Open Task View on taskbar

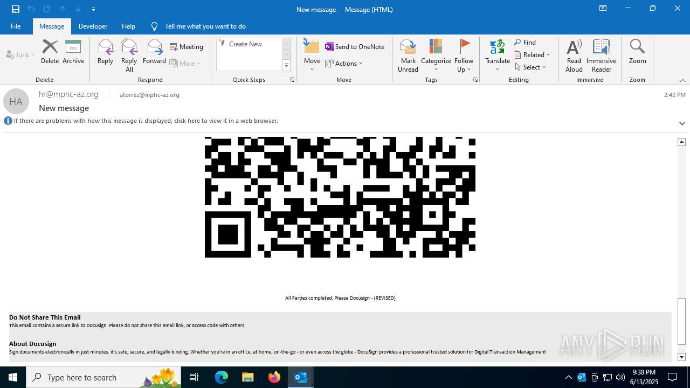point(194,377)
